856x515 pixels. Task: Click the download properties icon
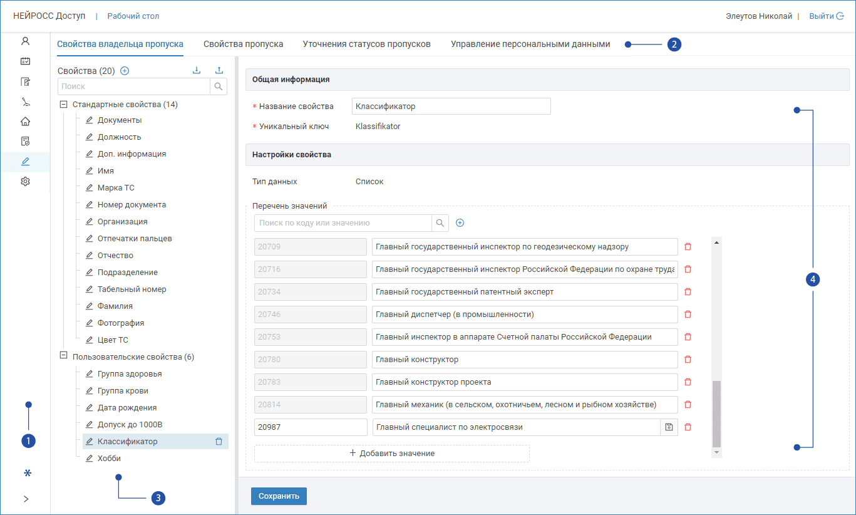click(x=197, y=71)
